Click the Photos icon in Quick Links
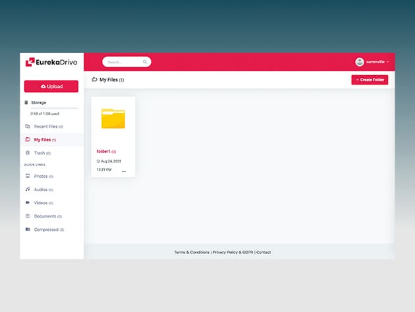The width and height of the screenshot is (415, 312). click(x=28, y=176)
